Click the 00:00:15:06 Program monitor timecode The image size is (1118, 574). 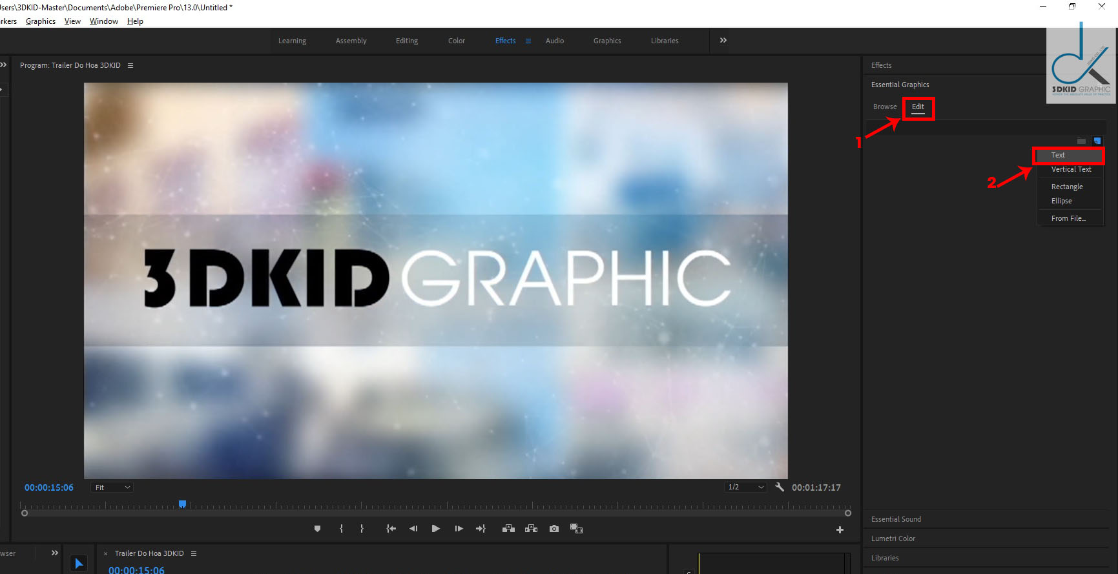tap(49, 487)
